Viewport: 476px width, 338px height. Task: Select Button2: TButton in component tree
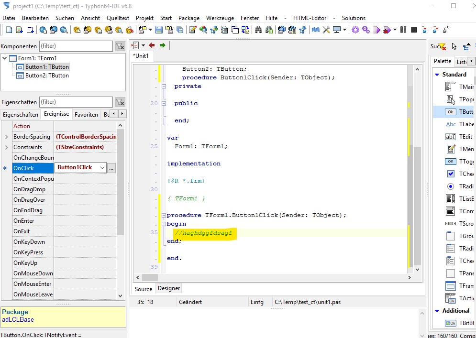point(47,76)
